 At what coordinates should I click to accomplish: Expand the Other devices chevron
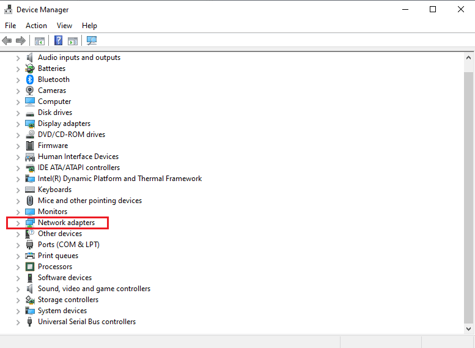point(18,234)
